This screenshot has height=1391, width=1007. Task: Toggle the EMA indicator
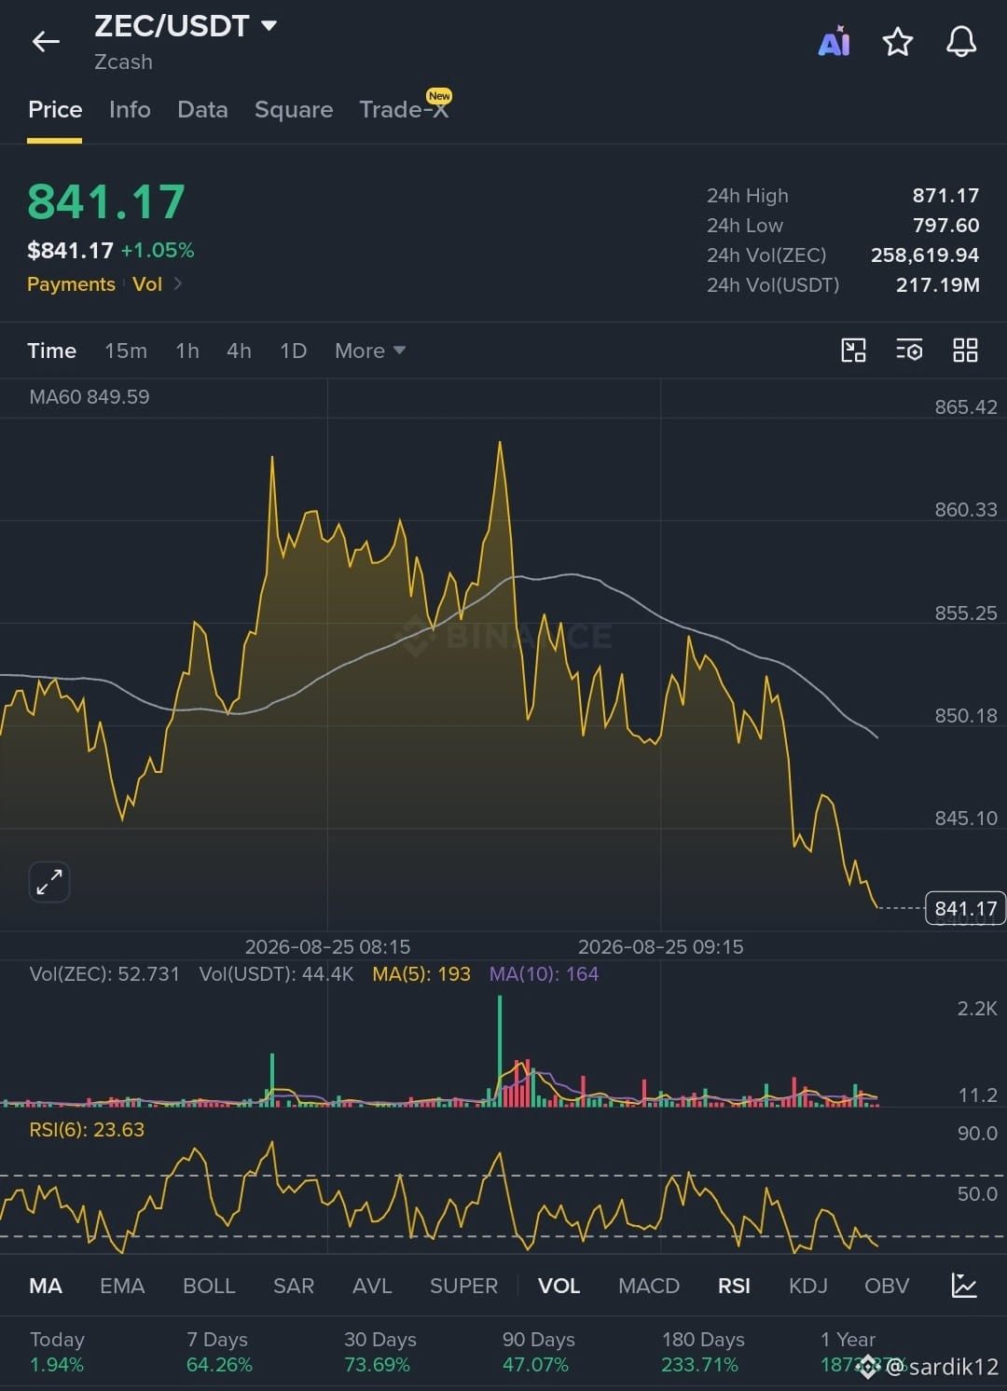(x=122, y=1286)
